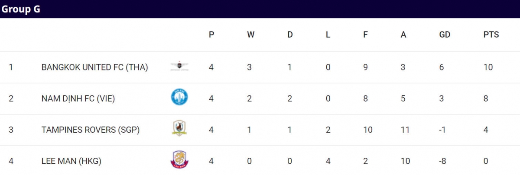
Task: Click the F column header
Action: pyautogui.click(x=365, y=35)
